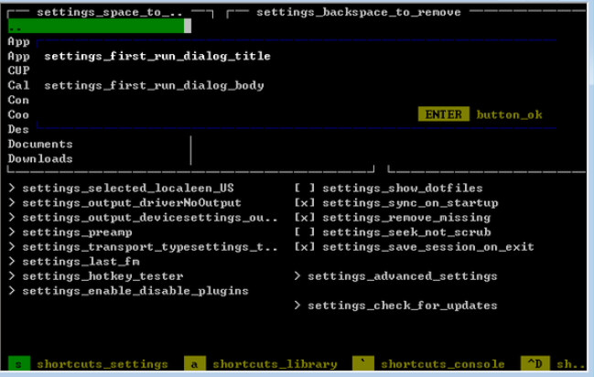Select the highlighted '..' parent directory row
594x377 pixels.
(x=96, y=27)
